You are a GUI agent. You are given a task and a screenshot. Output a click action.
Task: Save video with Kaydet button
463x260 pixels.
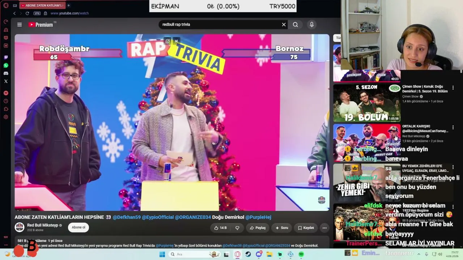pos(306,228)
